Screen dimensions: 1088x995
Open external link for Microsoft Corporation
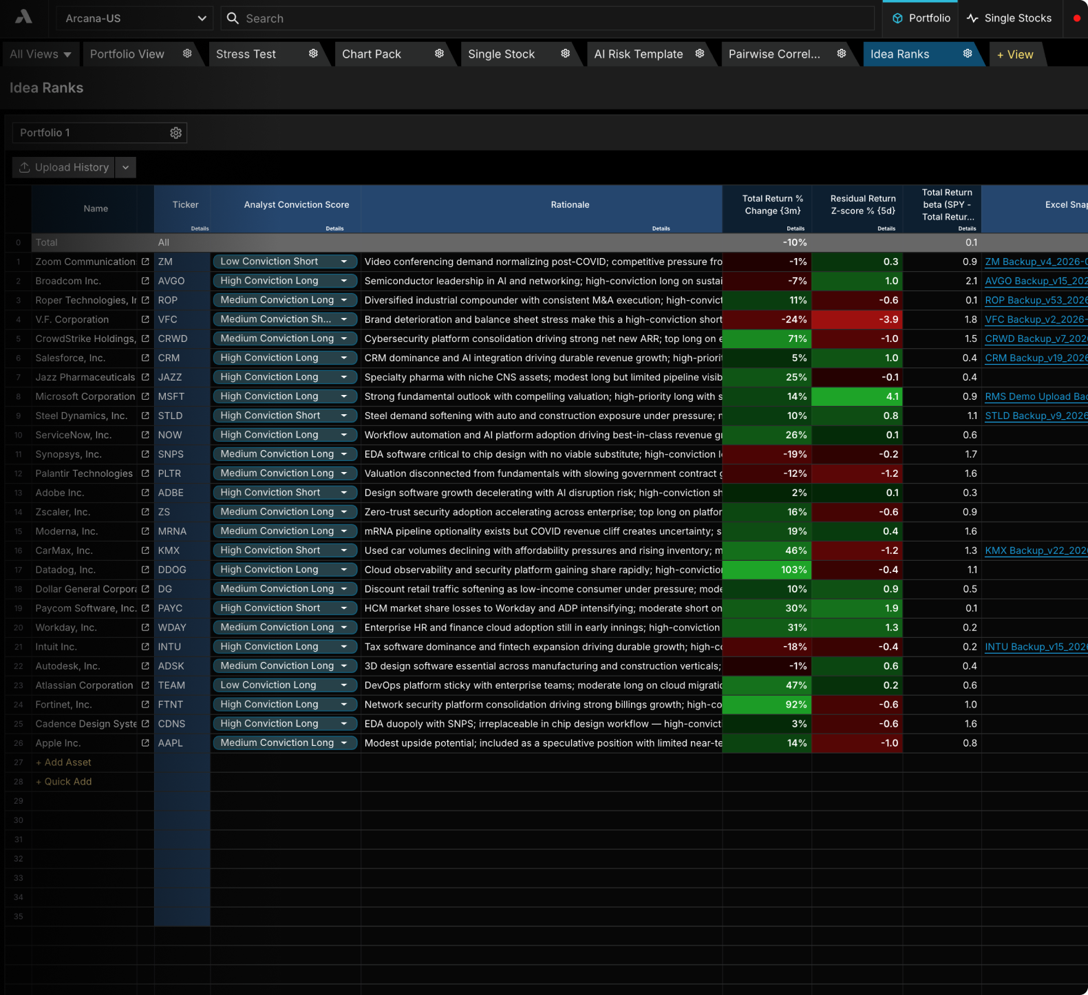145,396
